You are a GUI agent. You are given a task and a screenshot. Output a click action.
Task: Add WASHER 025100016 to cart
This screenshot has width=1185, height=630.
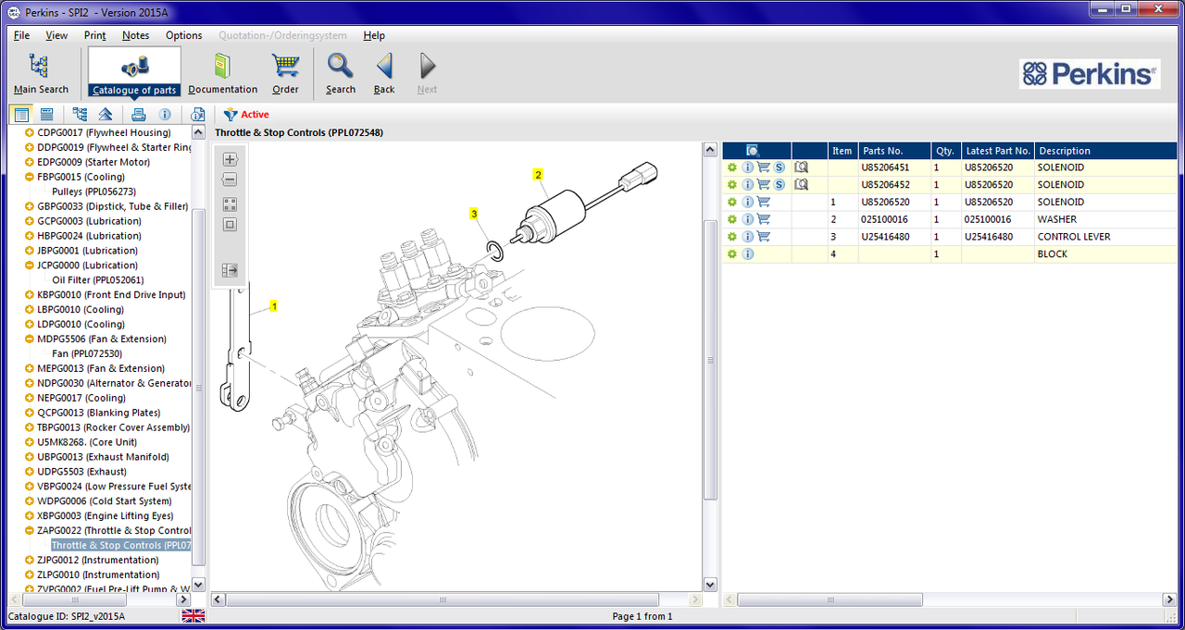tap(763, 219)
